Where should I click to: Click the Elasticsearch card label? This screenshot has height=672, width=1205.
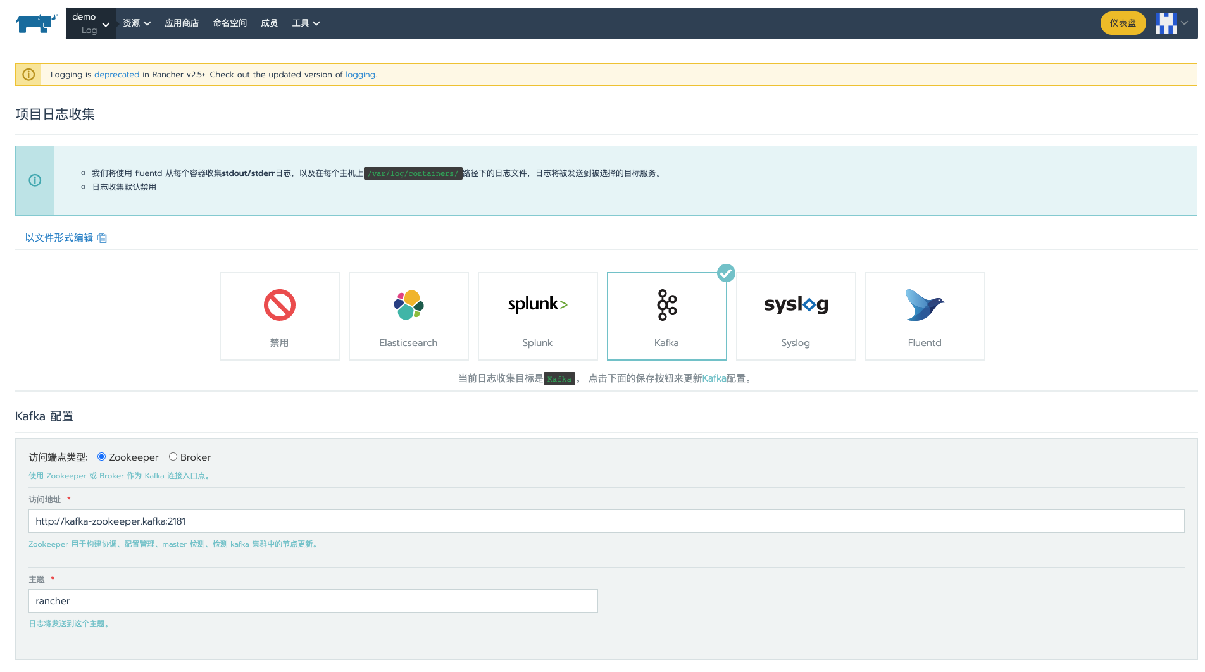408,343
